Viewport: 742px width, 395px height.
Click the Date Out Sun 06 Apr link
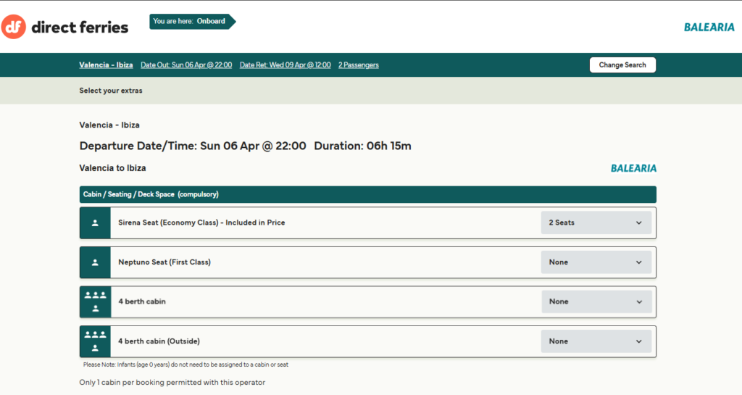[x=186, y=65]
